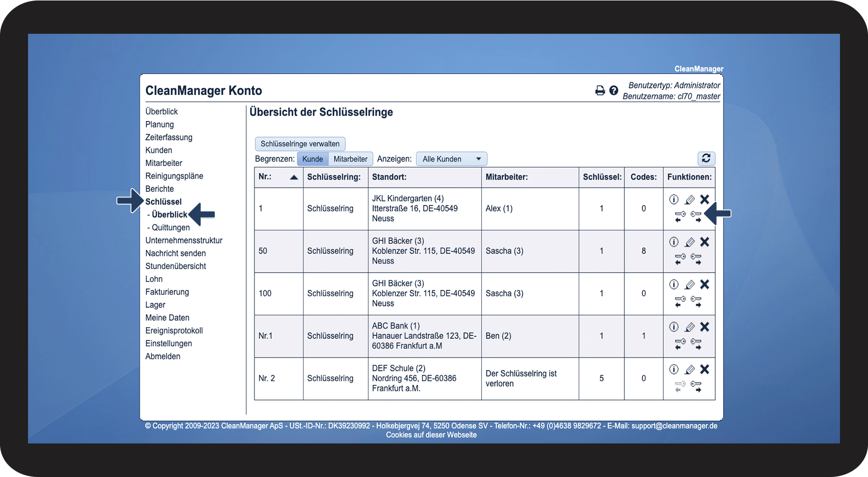Switch the Begrenzen filter to Mitarbeiter
This screenshot has height=477, width=868.
(x=350, y=159)
